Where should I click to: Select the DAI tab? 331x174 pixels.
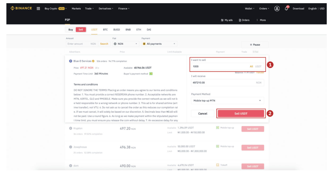[149, 30]
